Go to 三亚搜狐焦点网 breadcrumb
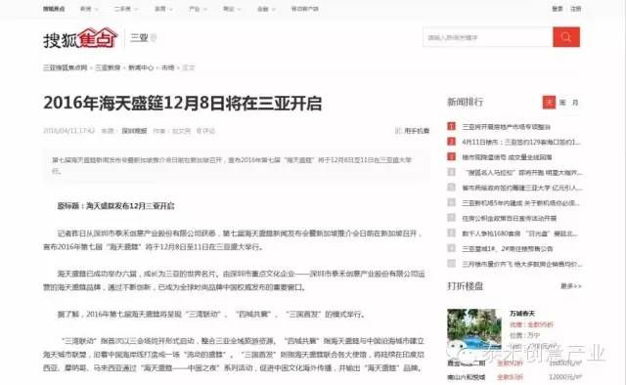The height and width of the screenshot is (385, 626). click(66, 67)
